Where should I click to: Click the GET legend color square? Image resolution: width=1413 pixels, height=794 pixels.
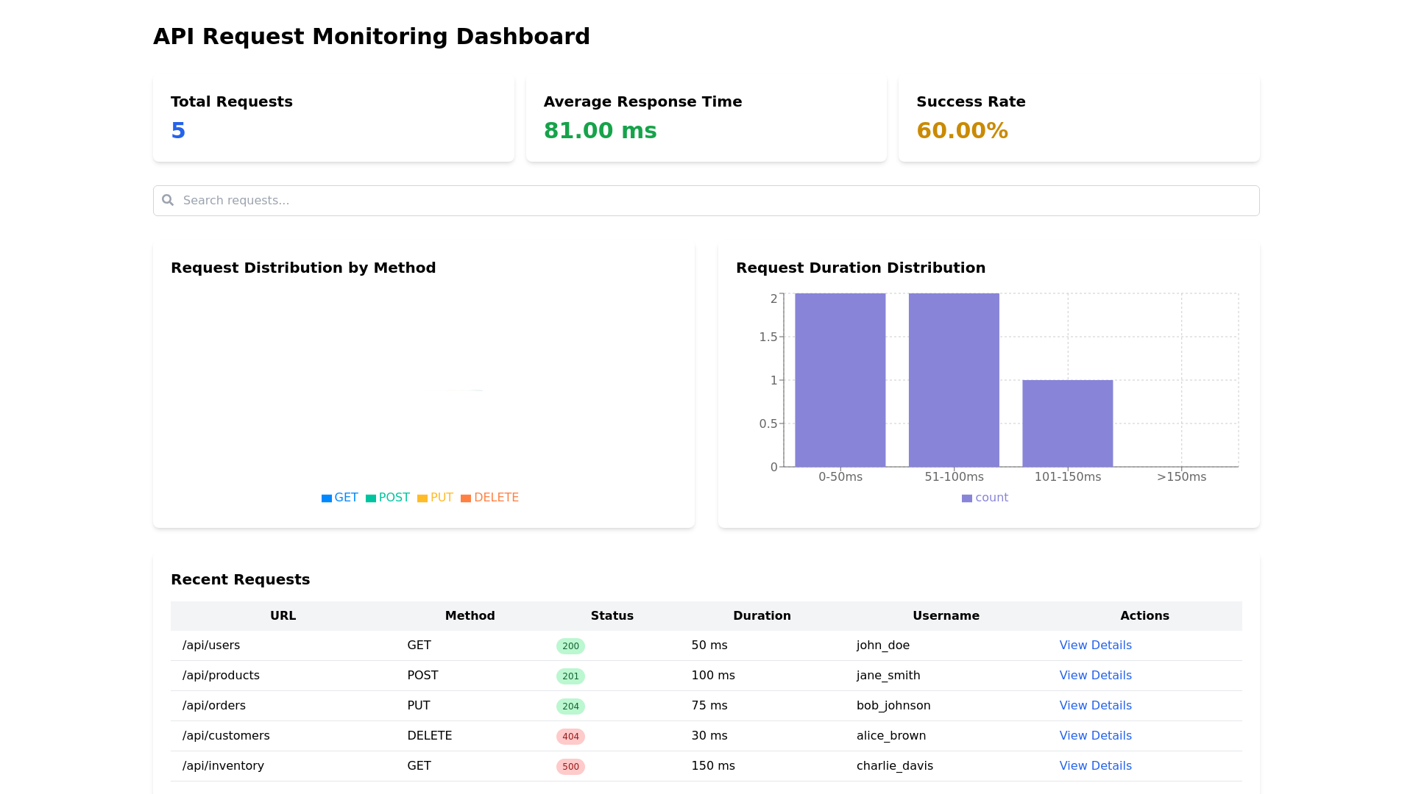pos(327,498)
